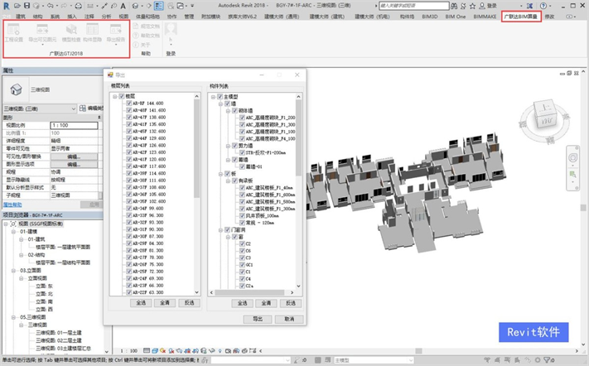Click the keyword search box in the title bar
The width and height of the screenshot is (589, 366).
point(414,6)
